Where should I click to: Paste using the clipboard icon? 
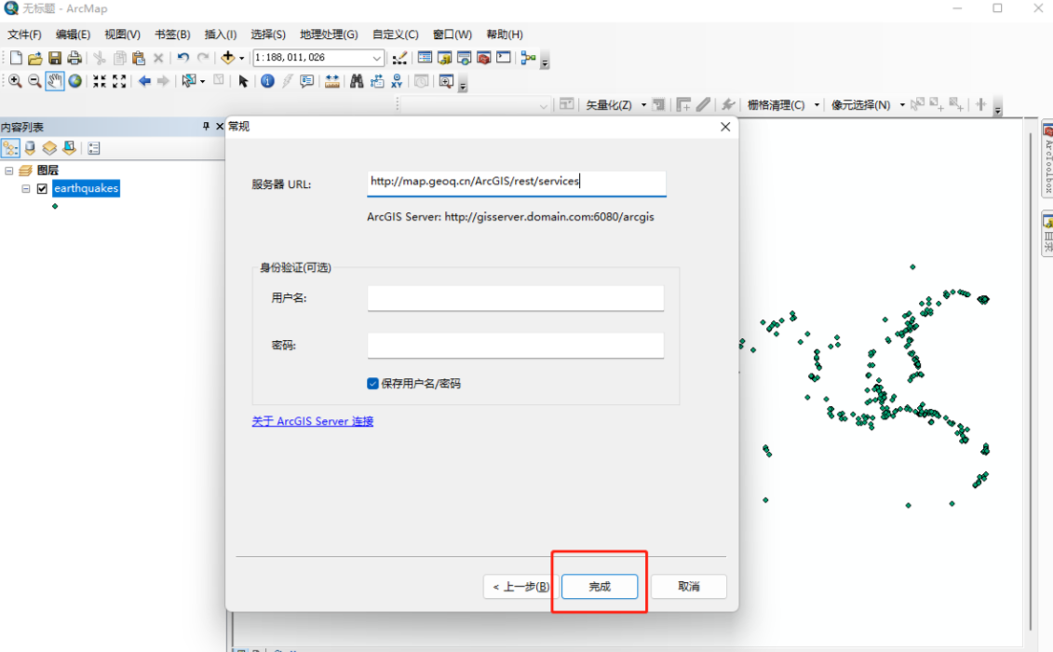coord(139,58)
